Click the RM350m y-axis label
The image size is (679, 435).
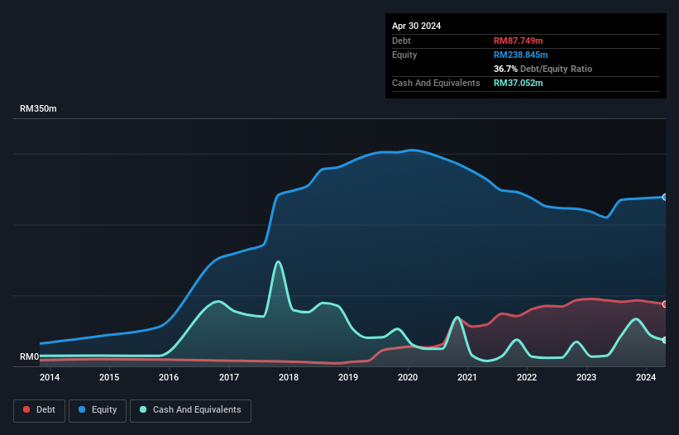tap(38, 109)
